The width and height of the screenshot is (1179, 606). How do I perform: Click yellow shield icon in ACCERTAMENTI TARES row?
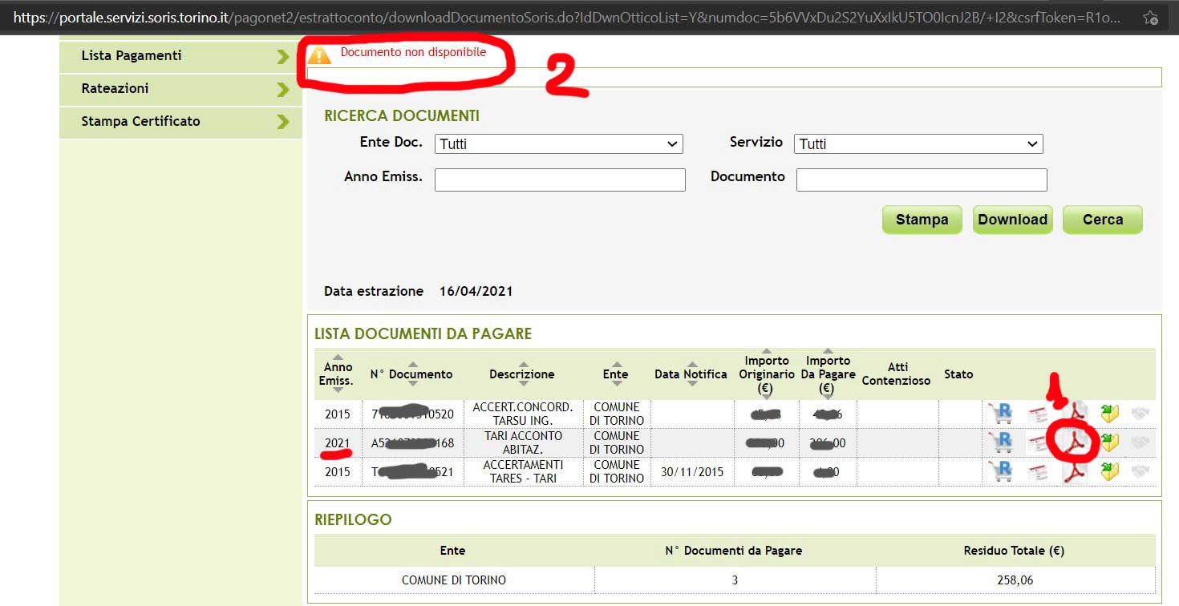pos(1109,471)
